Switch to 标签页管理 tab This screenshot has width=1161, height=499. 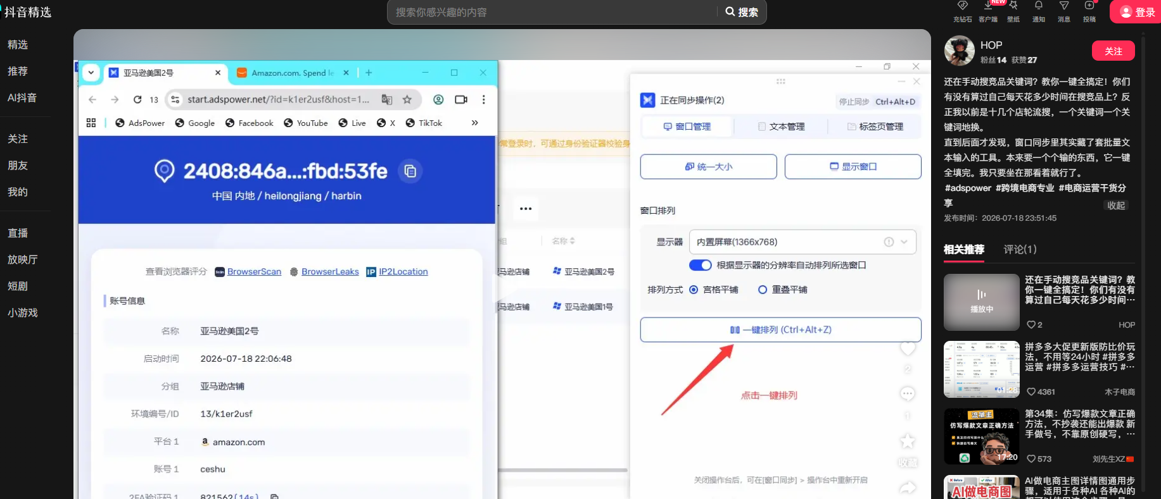coord(875,126)
